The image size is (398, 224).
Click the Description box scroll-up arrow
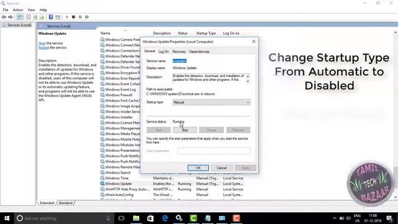click(248, 76)
